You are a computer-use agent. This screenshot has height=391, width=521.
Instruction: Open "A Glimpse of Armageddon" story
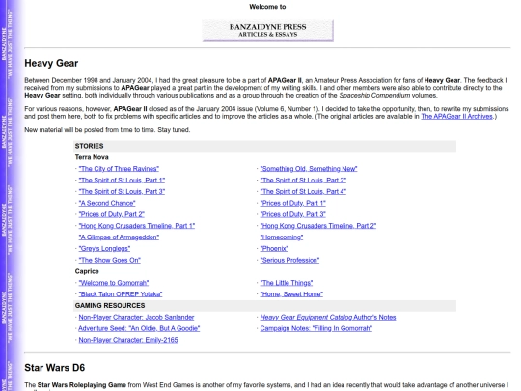[119, 237]
